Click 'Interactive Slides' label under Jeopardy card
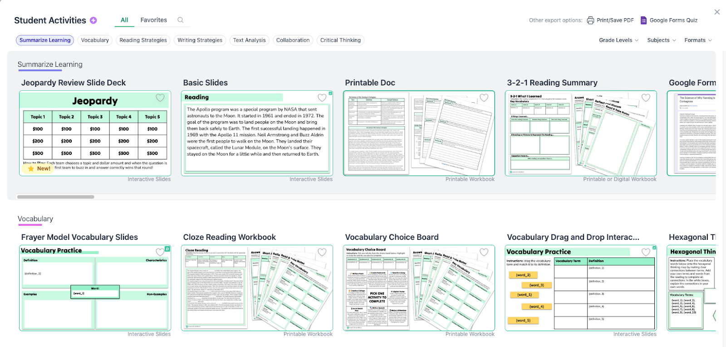Image resolution: width=726 pixels, height=347 pixels. point(149,179)
